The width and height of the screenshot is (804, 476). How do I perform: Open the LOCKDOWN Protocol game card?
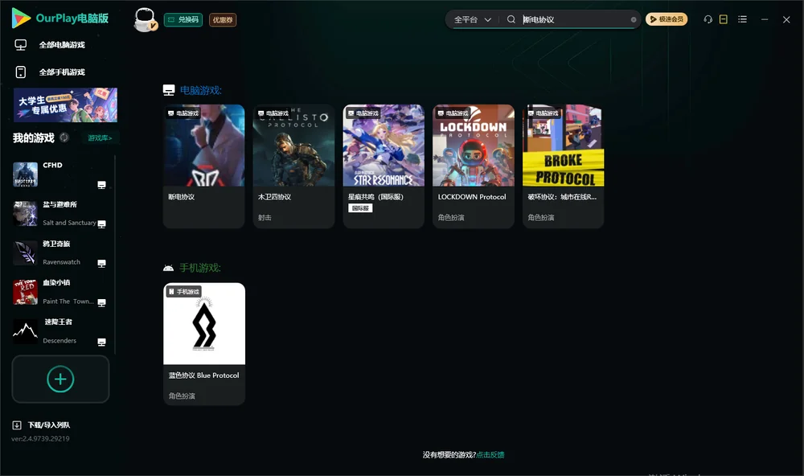click(474, 166)
